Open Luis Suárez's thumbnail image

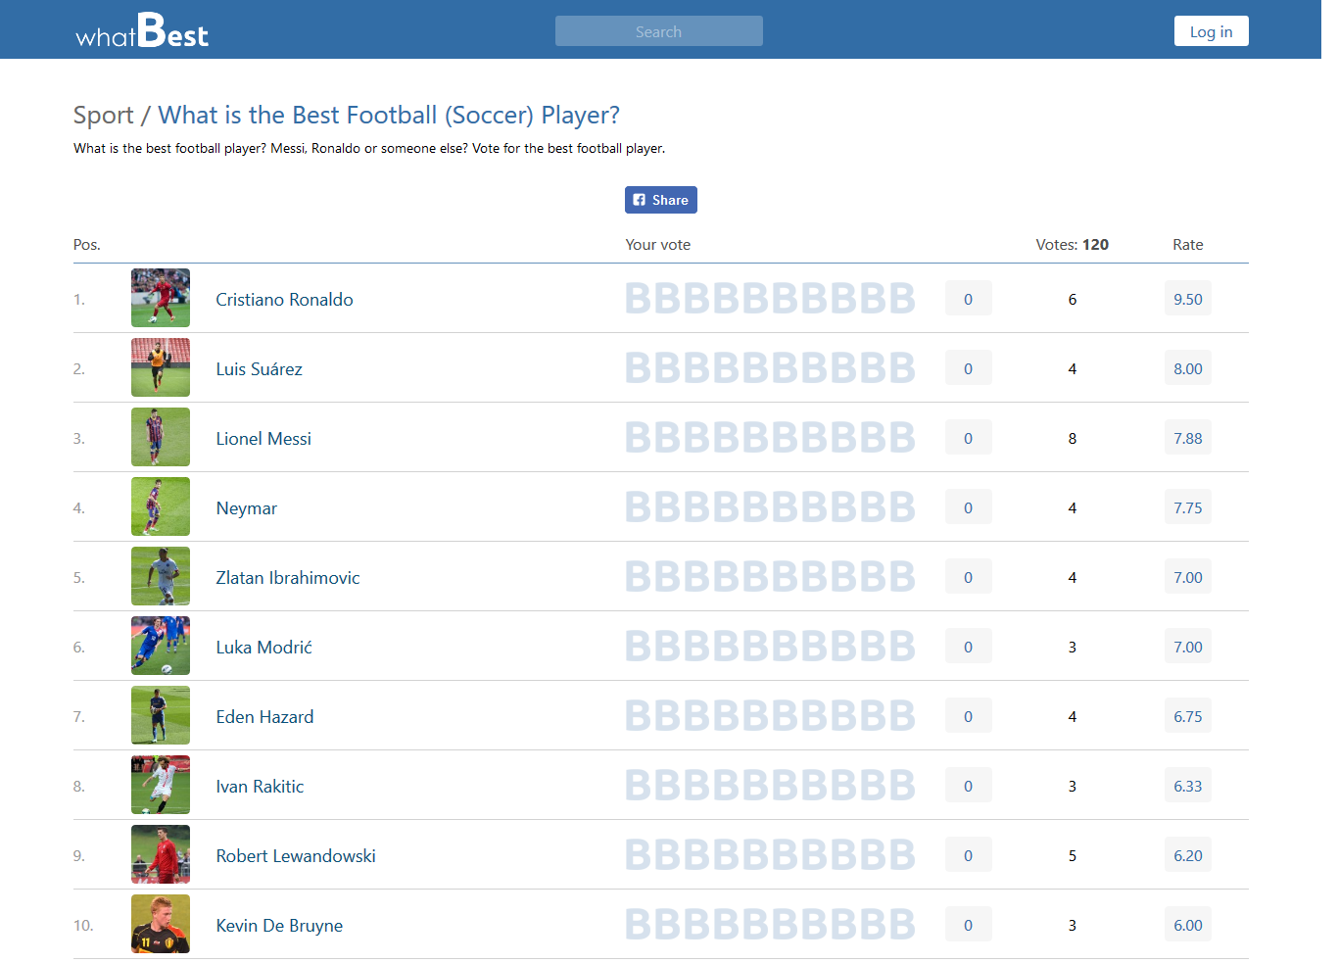[x=161, y=367]
